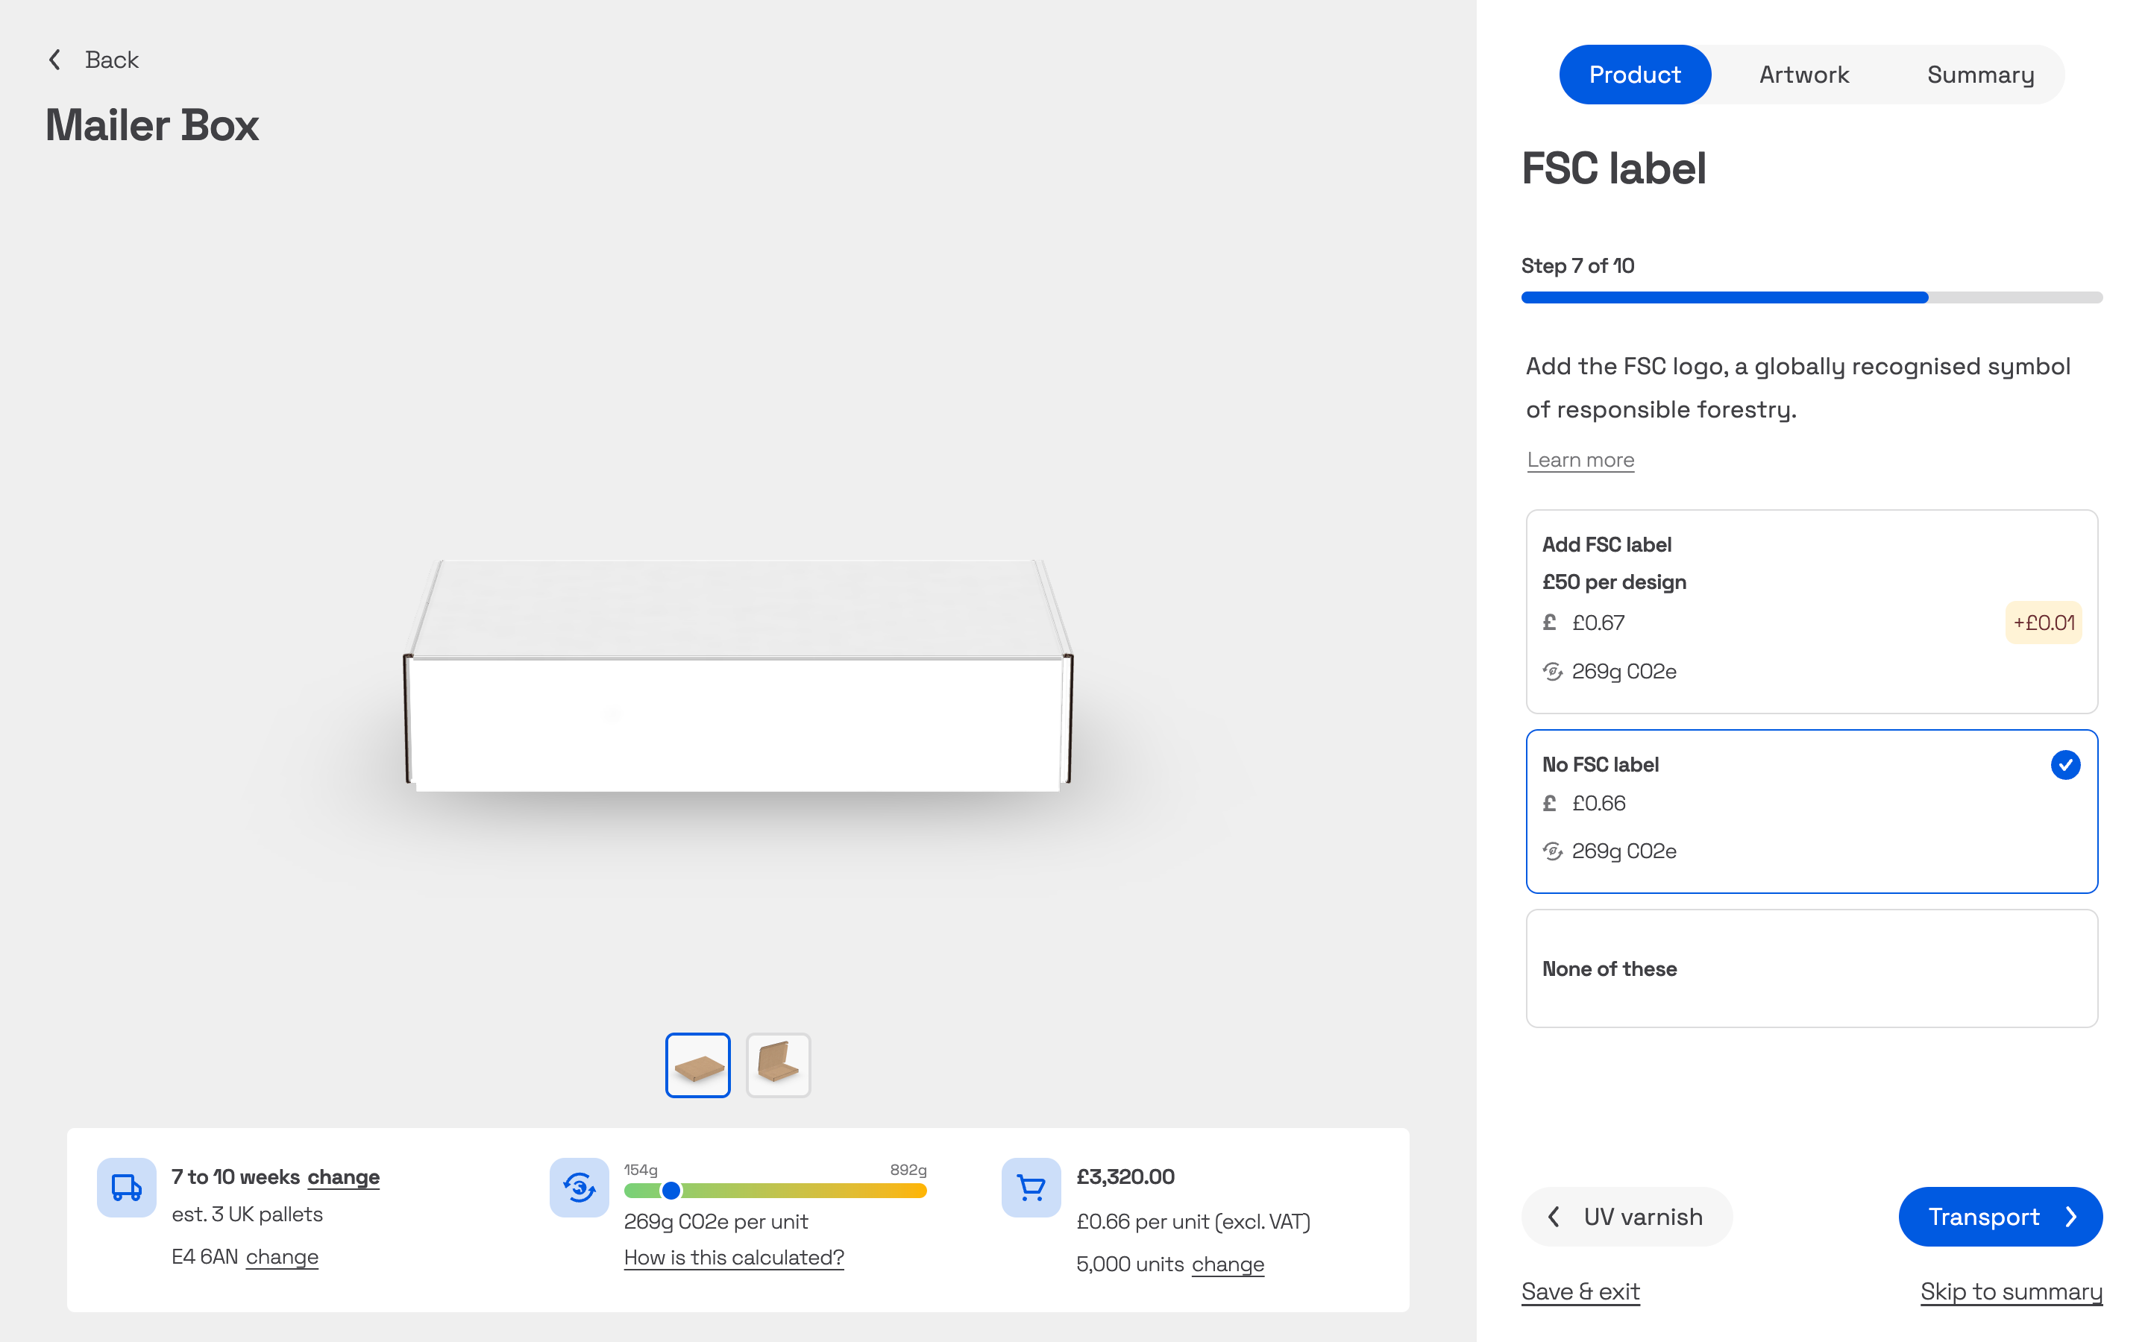Change the 5,000 units quantity

click(1228, 1264)
